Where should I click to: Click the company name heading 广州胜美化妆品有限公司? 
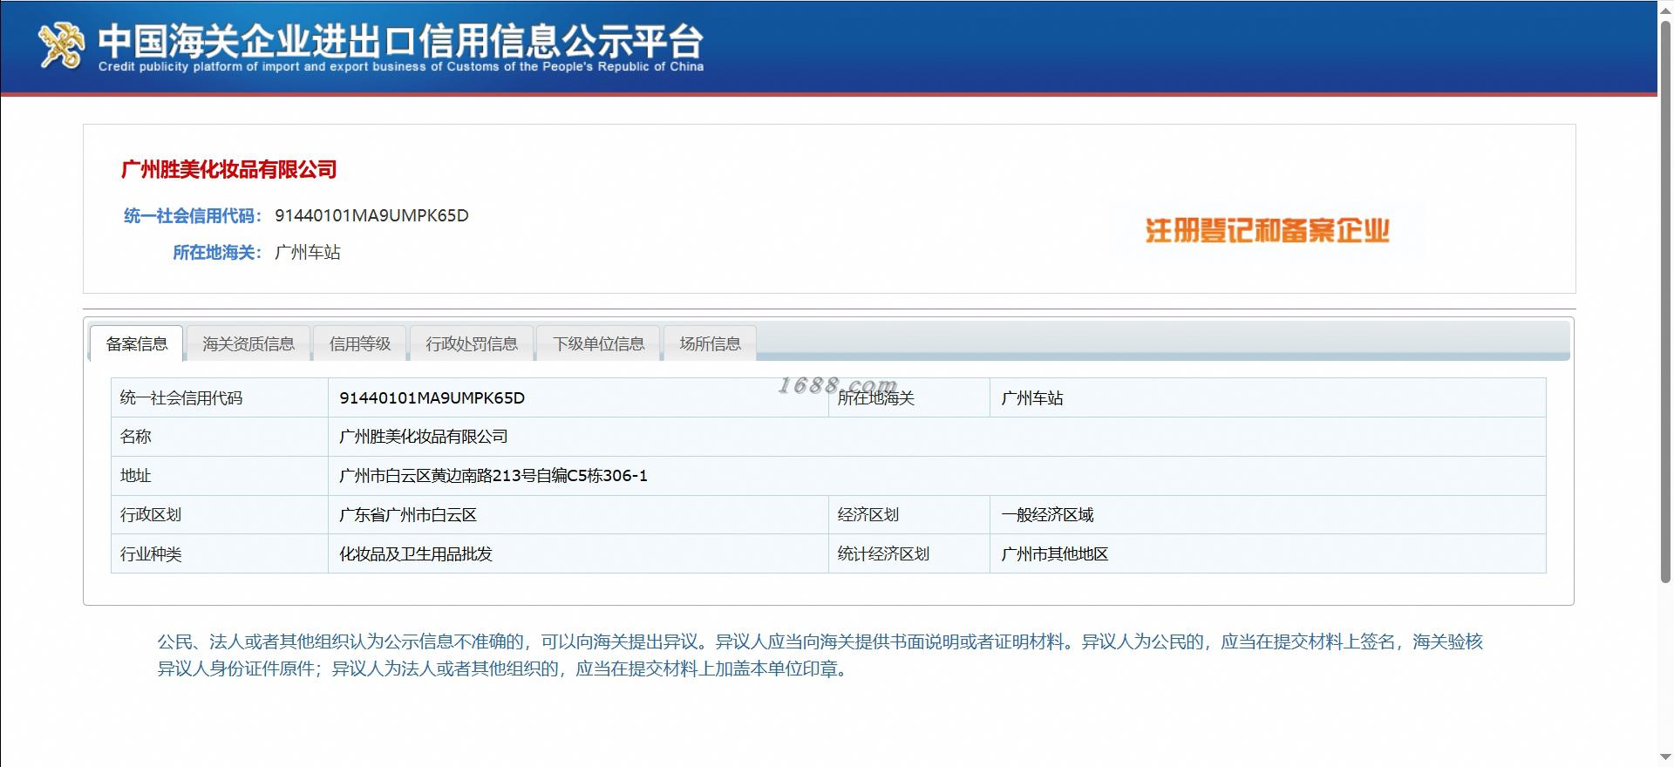(x=229, y=169)
